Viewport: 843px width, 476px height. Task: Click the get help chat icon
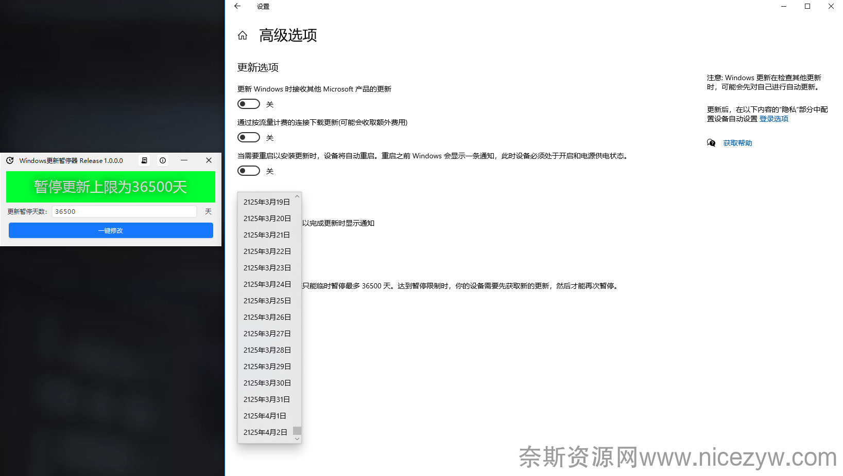(x=711, y=143)
